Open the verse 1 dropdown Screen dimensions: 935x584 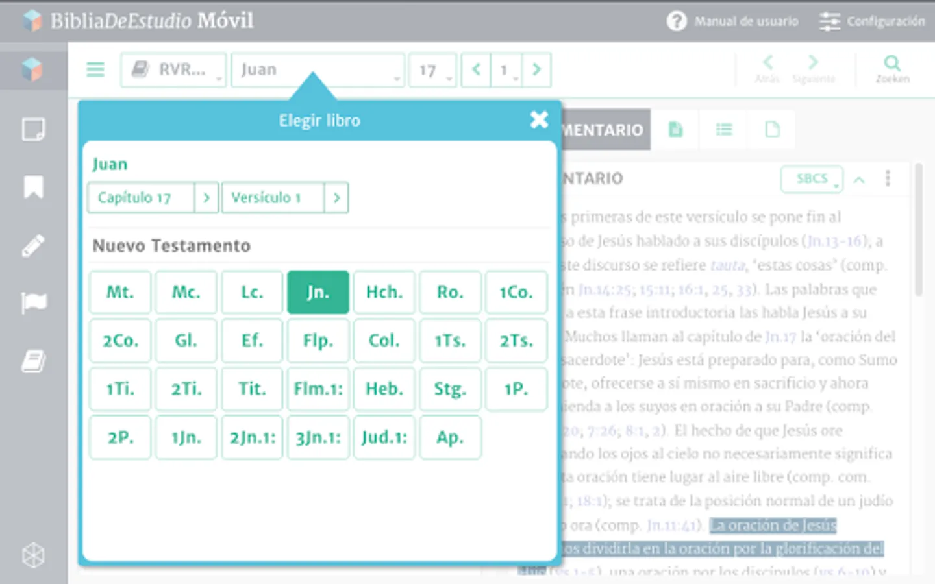[506, 69]
